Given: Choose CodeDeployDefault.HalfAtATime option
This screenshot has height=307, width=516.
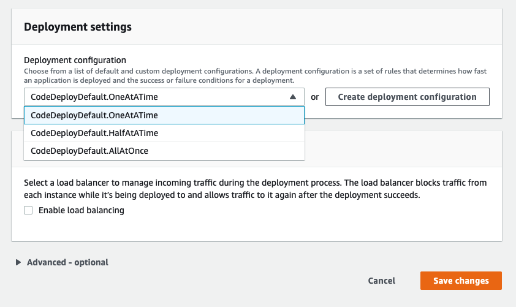Looking at the screenshot, I should tap(164, 133).
